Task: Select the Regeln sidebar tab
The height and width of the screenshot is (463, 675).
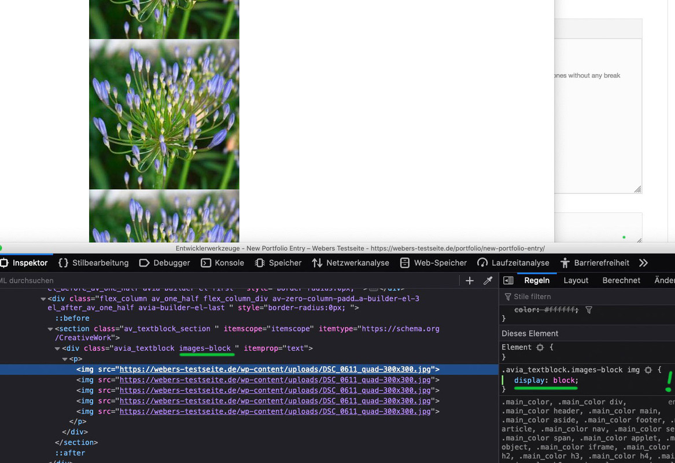Action: coord(537,280)
